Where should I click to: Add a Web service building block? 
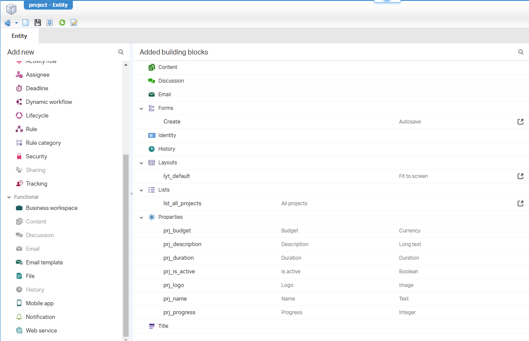pos(41,331)
